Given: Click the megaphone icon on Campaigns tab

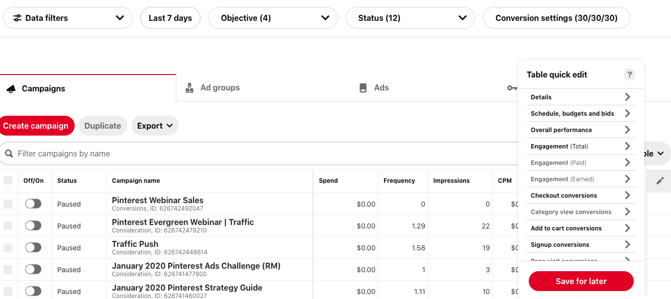Looking at the screenshot, I should click(10, 89).
